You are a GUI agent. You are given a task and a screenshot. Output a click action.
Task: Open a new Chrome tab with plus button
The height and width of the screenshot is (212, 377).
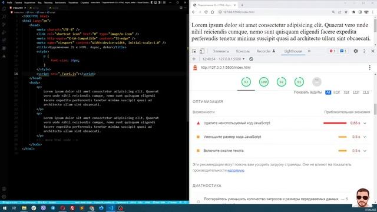click(242, 5)
